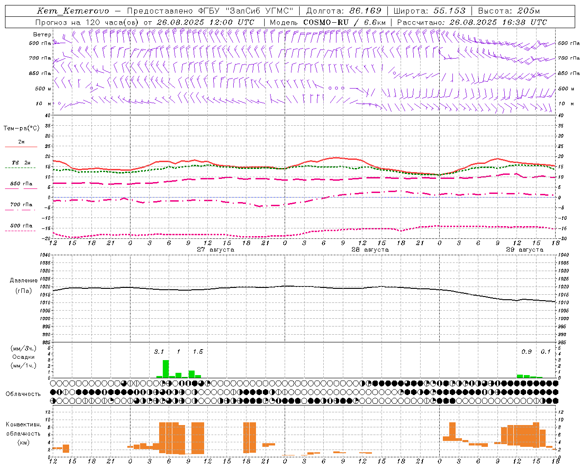Click the 'Осадки' precipitation label
This screenshot has height=465, width=582.
point(23,357)
